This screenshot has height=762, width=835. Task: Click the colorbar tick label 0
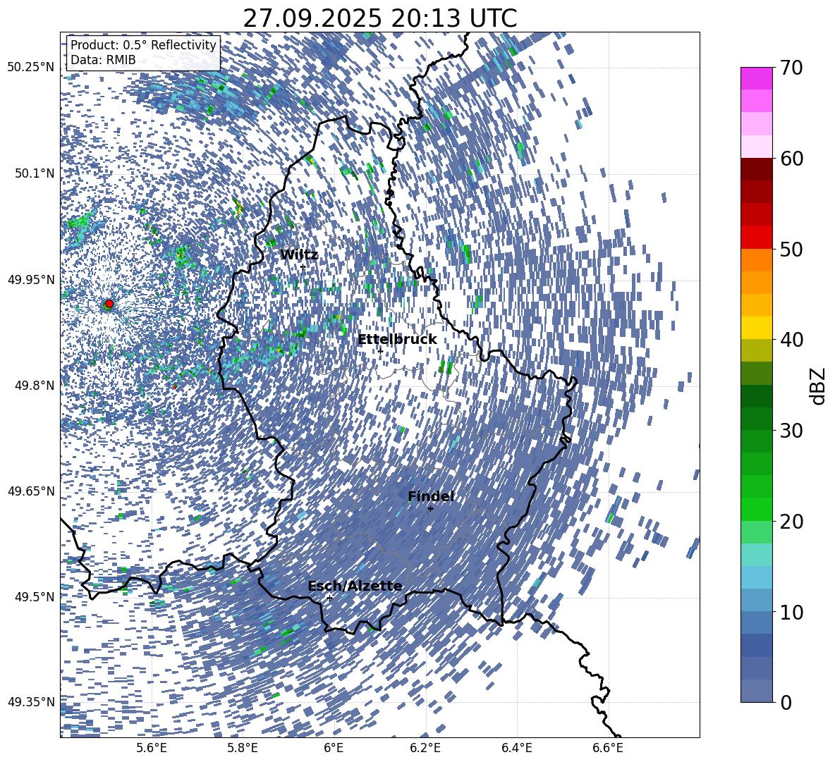pyautogui.click(x=786, y=702)
